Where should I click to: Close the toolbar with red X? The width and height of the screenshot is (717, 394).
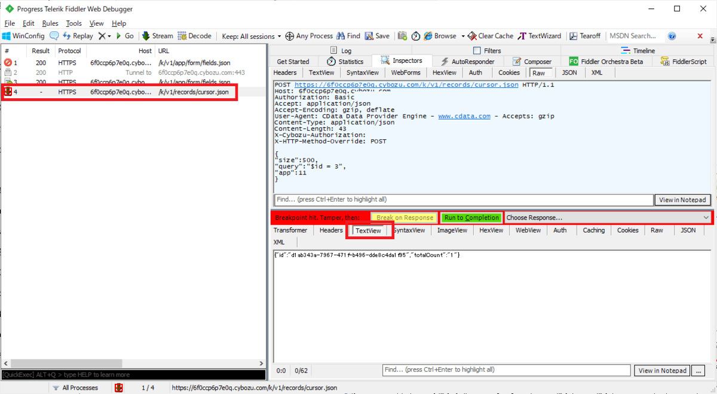tap(700, 36)
